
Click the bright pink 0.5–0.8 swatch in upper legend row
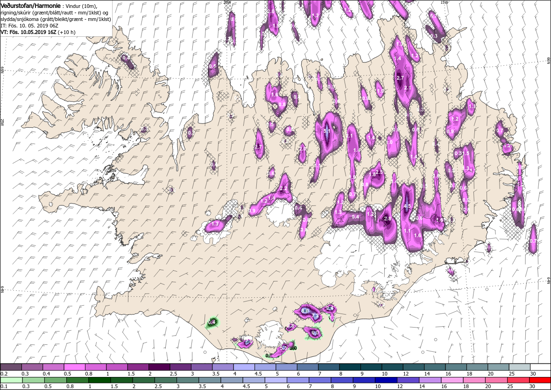click(75, 367)
